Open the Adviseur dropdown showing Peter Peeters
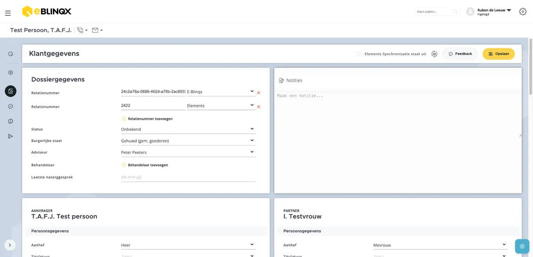533x257 pixels. 188,152
